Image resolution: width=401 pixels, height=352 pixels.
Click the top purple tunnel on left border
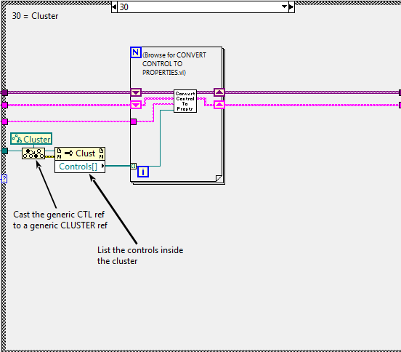pos(5,92)
